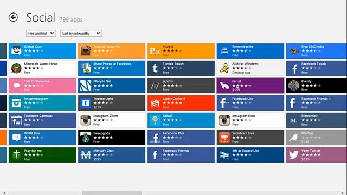The image size is (347, 195).
Task: Click the Socialcam Live icon
Action: coord(224,138)
